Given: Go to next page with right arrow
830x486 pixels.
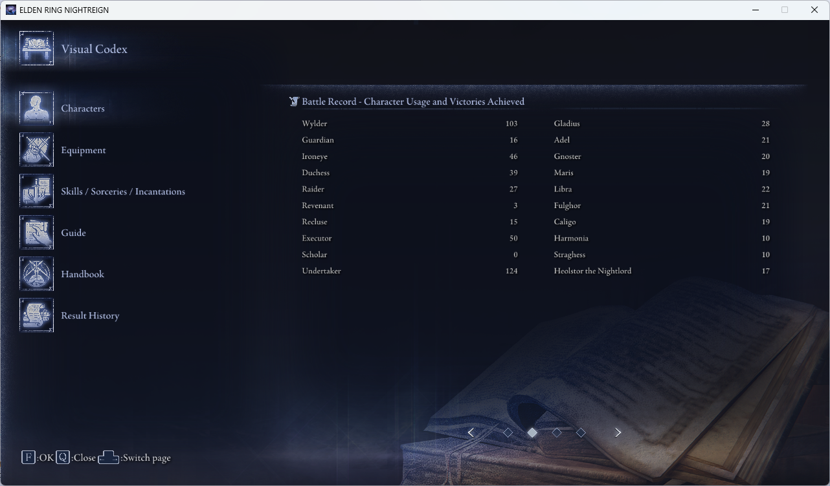Looking at the screenshot, I should [618, 432].
